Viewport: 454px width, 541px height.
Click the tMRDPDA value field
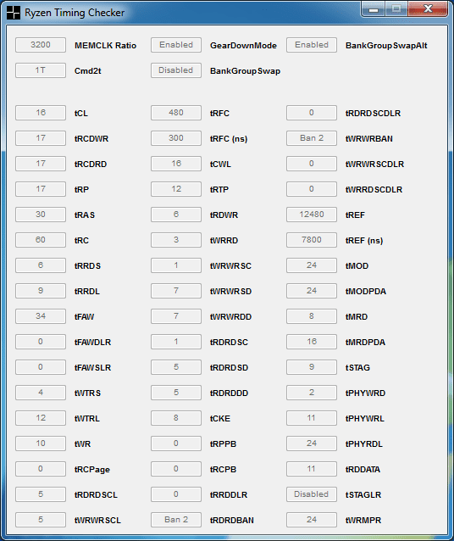tap(312, 342)
